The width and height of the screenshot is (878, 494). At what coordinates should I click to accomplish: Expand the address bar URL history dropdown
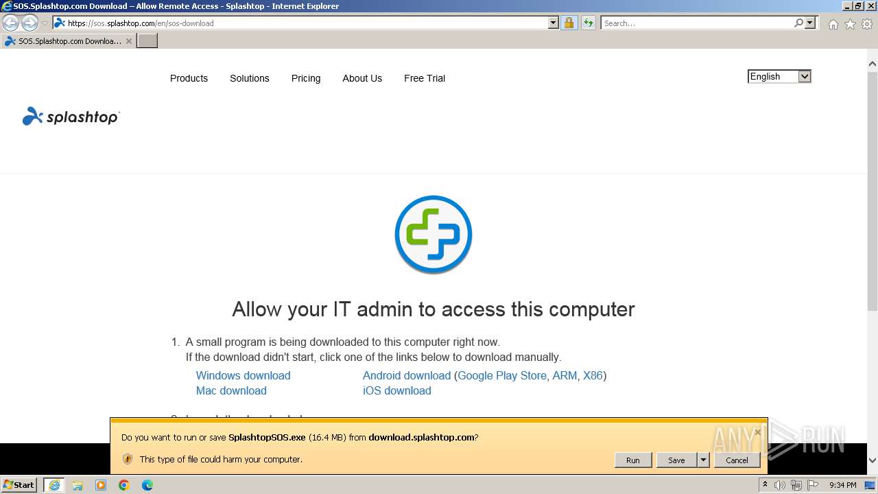pos(554,23)
